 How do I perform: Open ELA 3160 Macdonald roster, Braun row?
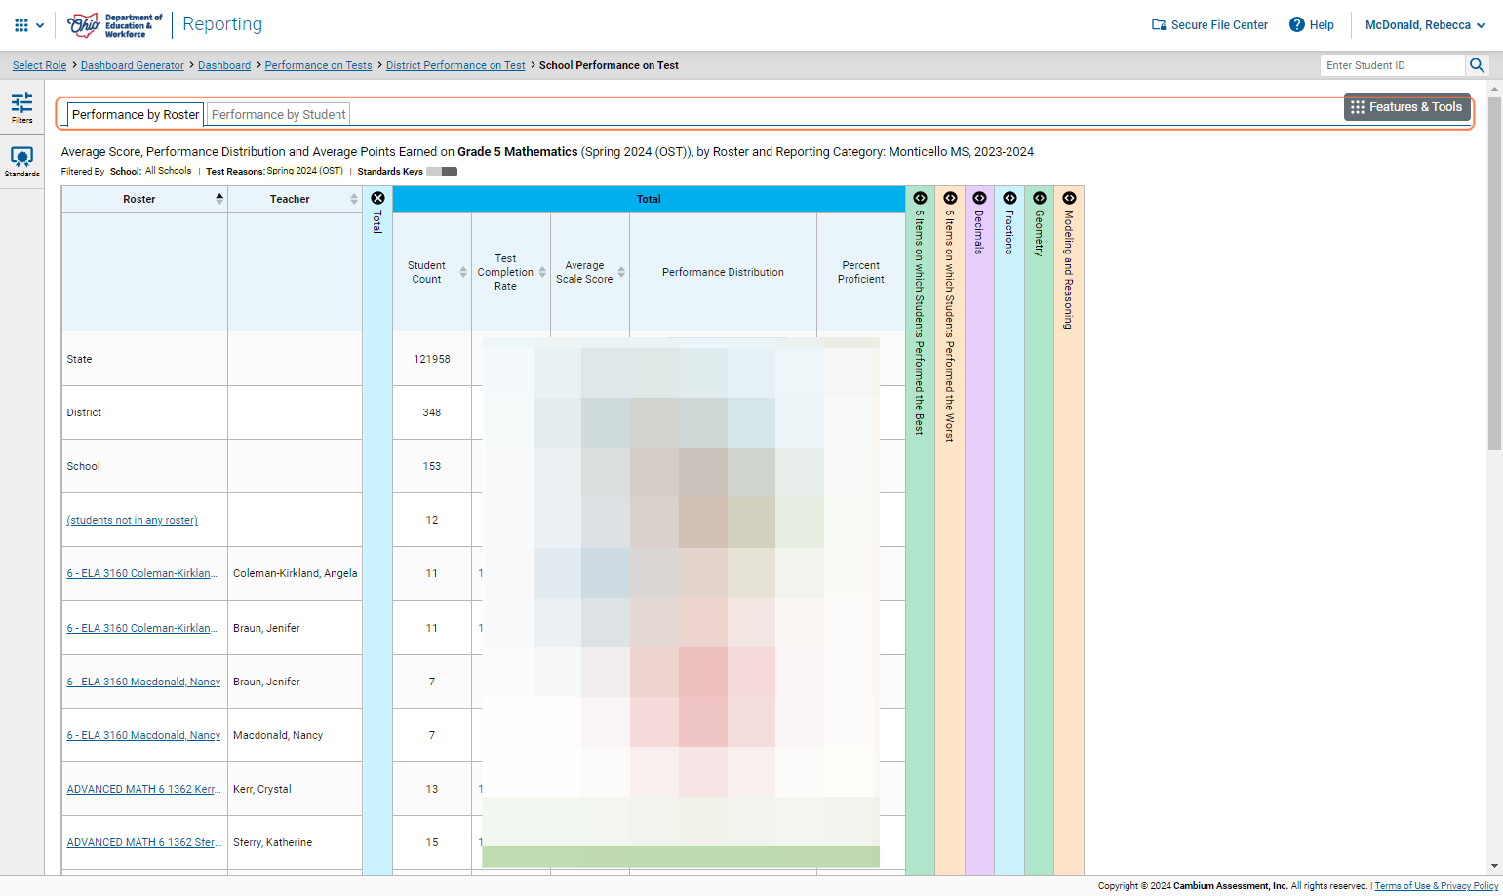[x=143, y=682]
